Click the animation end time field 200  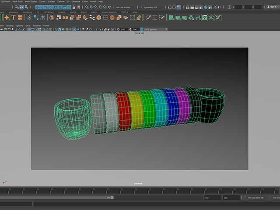pos(231,198)
